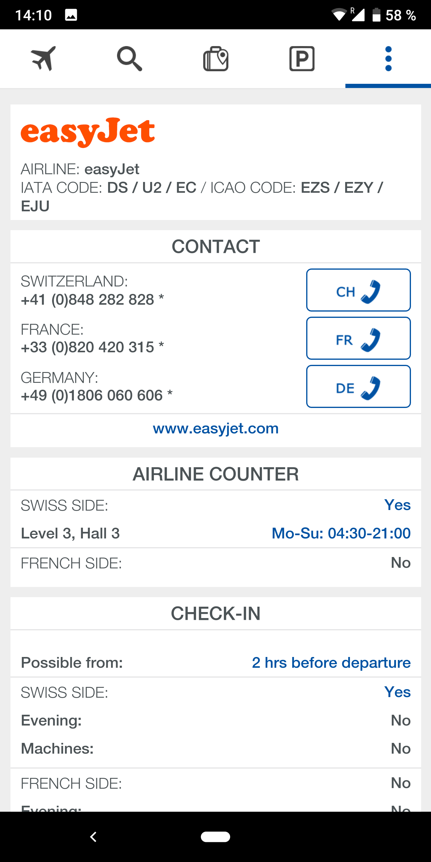Open the www.easyjet.com website link
431x862 pixels.
pyautogui.click(x=216, y=429)
